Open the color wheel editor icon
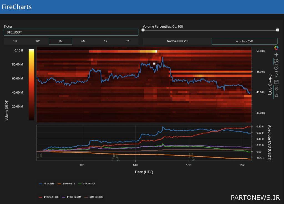Viewport: 284px width, 204px height. point(276,47)
